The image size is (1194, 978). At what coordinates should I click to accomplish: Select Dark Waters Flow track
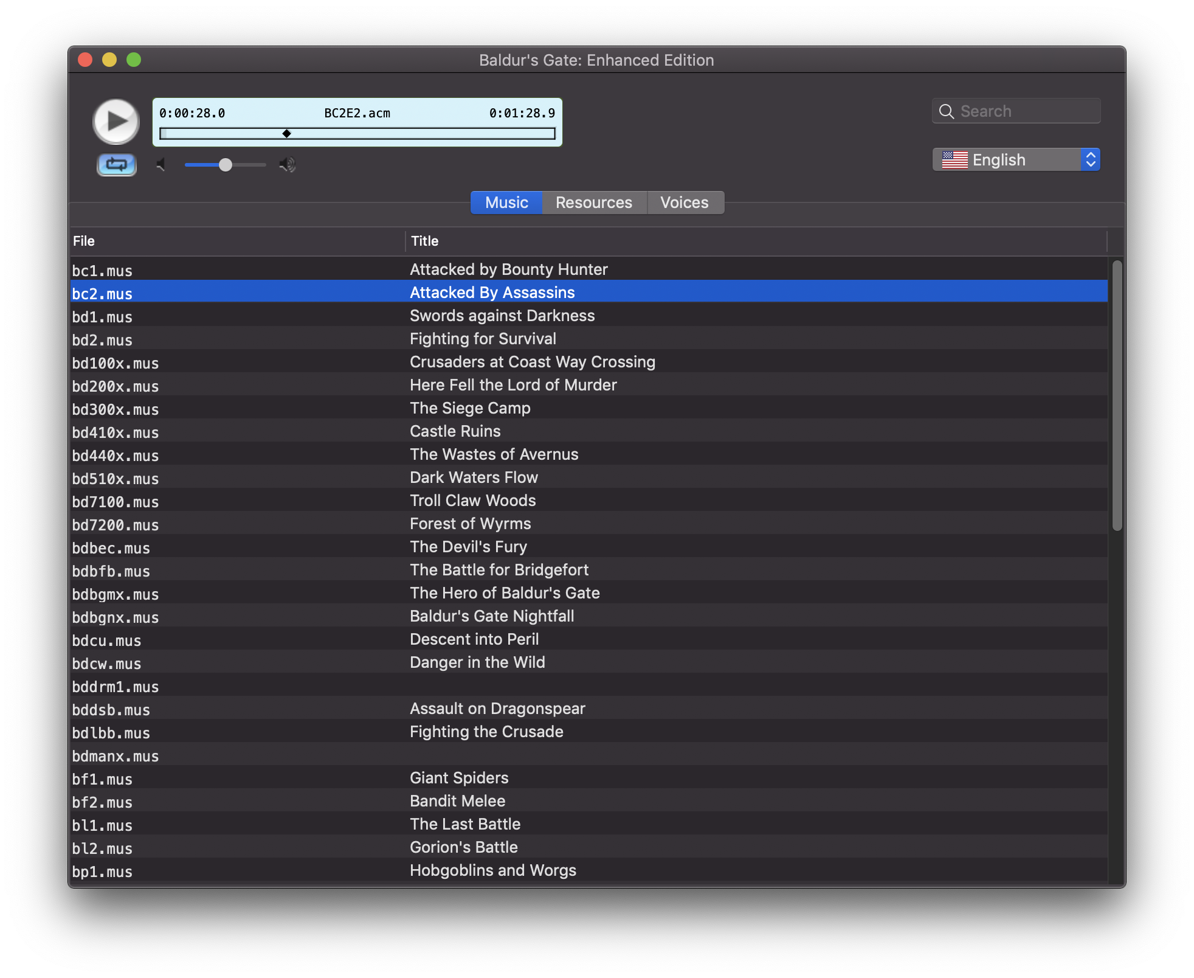click(x=588, y=477)
